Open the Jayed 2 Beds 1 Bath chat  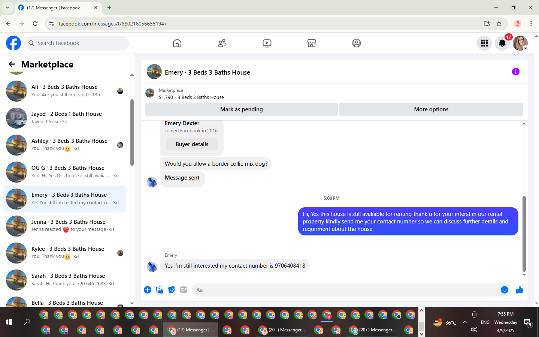[64, 118]
